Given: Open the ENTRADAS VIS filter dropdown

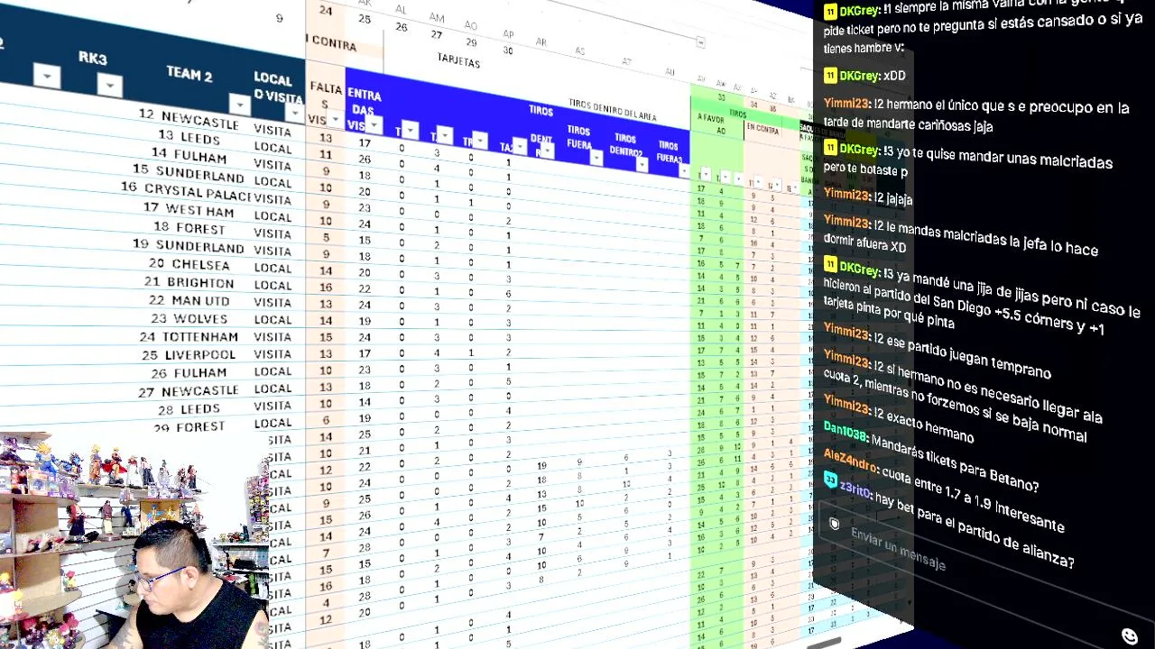Looking at the screenshot, I should [x=374, y=124].
